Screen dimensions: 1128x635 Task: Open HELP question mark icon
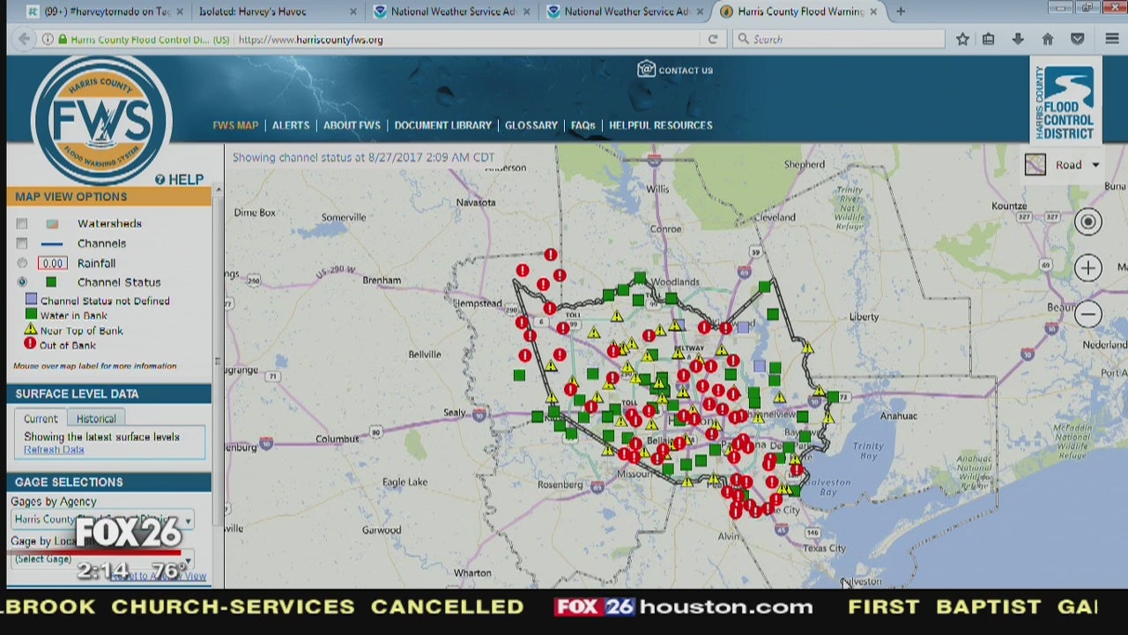point(160,180)
